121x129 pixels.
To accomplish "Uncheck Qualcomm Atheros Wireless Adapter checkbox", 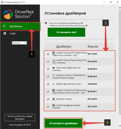I will 48,77.
